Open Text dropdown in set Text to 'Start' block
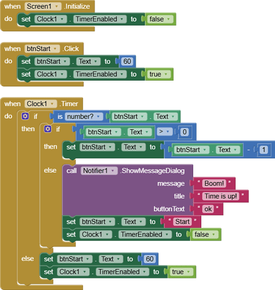This screenshot has width=275, height=290. point(133,222)
